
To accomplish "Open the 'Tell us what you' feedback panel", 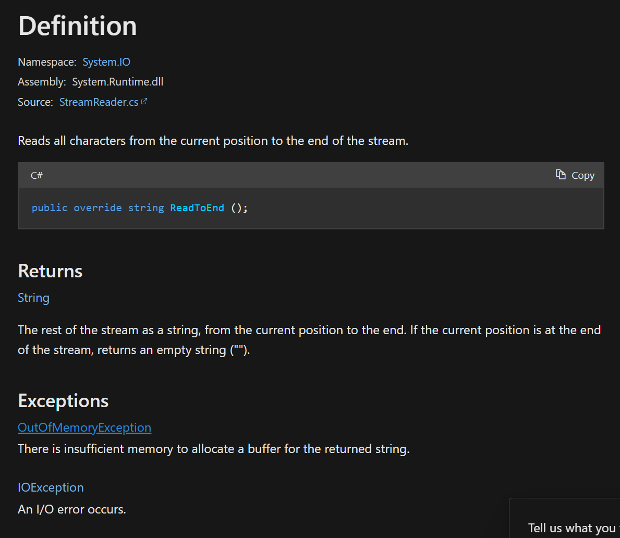I will tap(571, 527).
